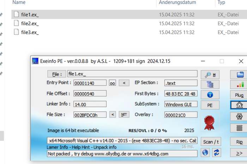The height and width of the screenshot is (164, 247).
Task: Sort by Änderungsdatum column header
Action: tap(177, 2)
